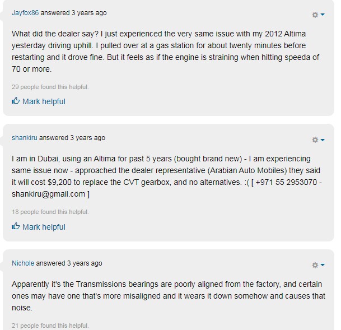The height and width of the screenshot is (330, 341).
Task: Click the thumbs-up icon under shankiru's answer
Action: pos(16,227)
